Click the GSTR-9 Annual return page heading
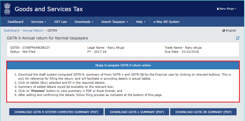The image size is (245, 121). [47, 38]
